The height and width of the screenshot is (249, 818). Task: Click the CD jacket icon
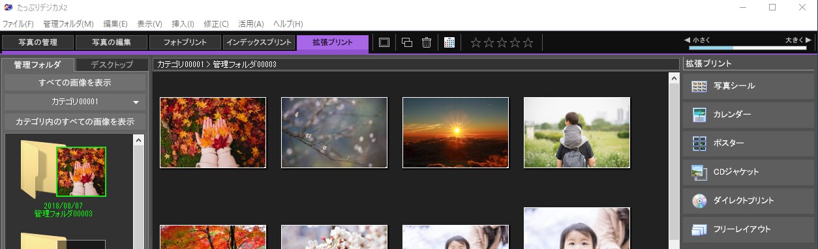coord(699,172)
